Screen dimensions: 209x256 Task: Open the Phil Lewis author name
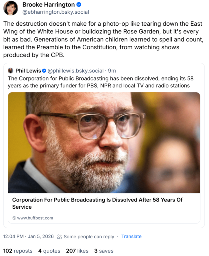[x=28, y=71]
